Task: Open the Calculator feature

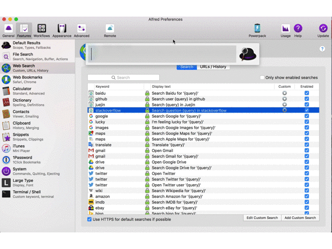Action: [x=37, y=91]
